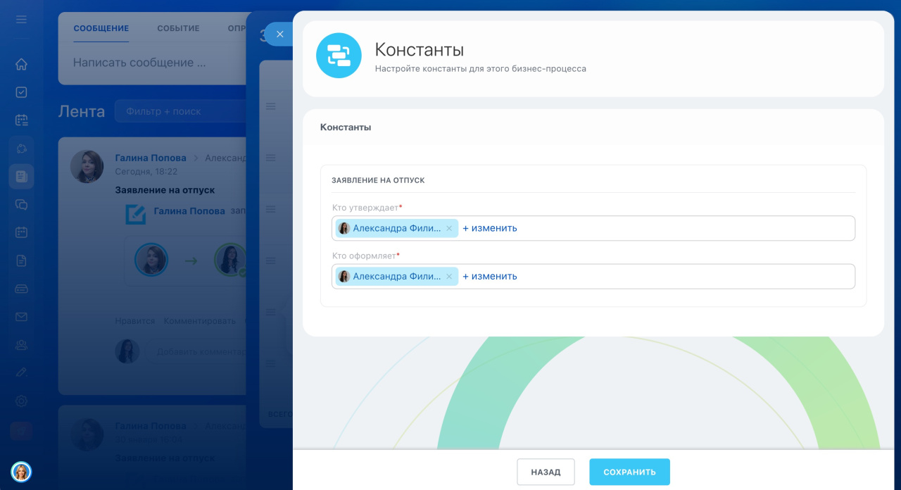This screenshot has width=901, height=490.
Task: Open the documents icon in sidebar
Action: (21, 260)
